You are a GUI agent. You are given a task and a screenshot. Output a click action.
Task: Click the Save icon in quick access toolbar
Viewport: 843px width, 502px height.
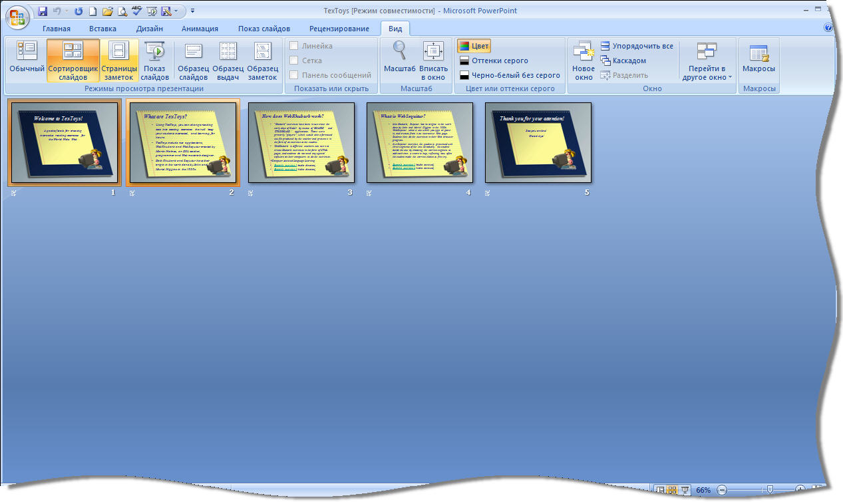[43, 11]
